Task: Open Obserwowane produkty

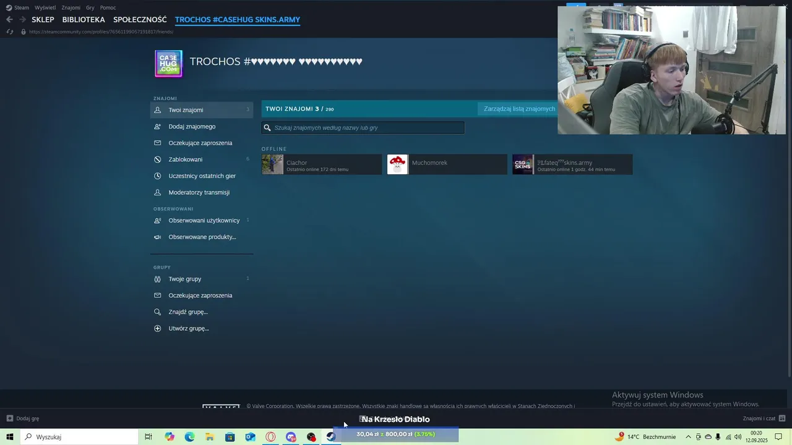Action: click(202, 237)
